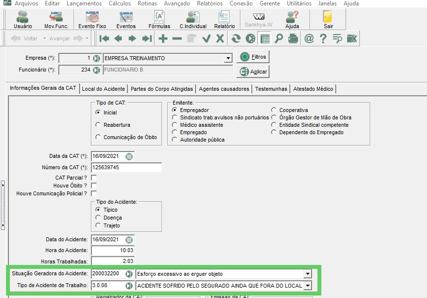Open Evento Fixo toolbar icon
This screenshot has width=427, height=298.
(92, 20)
